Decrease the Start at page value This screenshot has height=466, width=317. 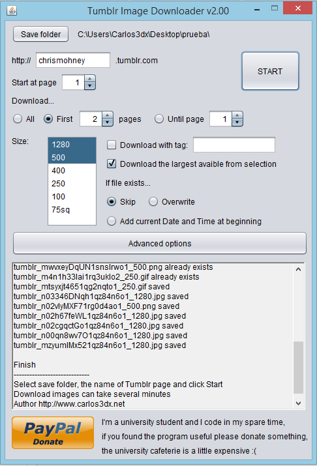click(x=90, y=86)
